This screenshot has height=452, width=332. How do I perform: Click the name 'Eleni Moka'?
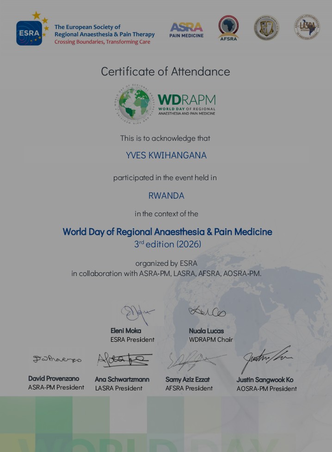126,331
